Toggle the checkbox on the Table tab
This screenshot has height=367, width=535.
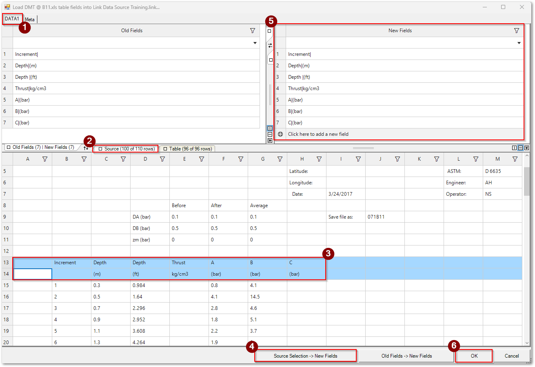[165, 148]
